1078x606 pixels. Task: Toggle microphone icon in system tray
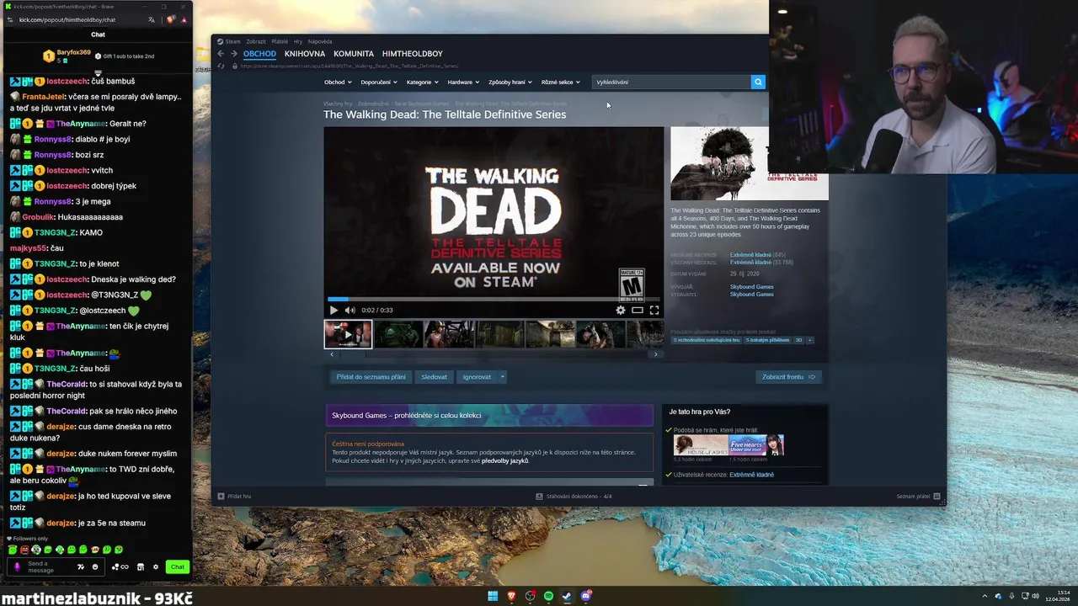[1011, 596]
